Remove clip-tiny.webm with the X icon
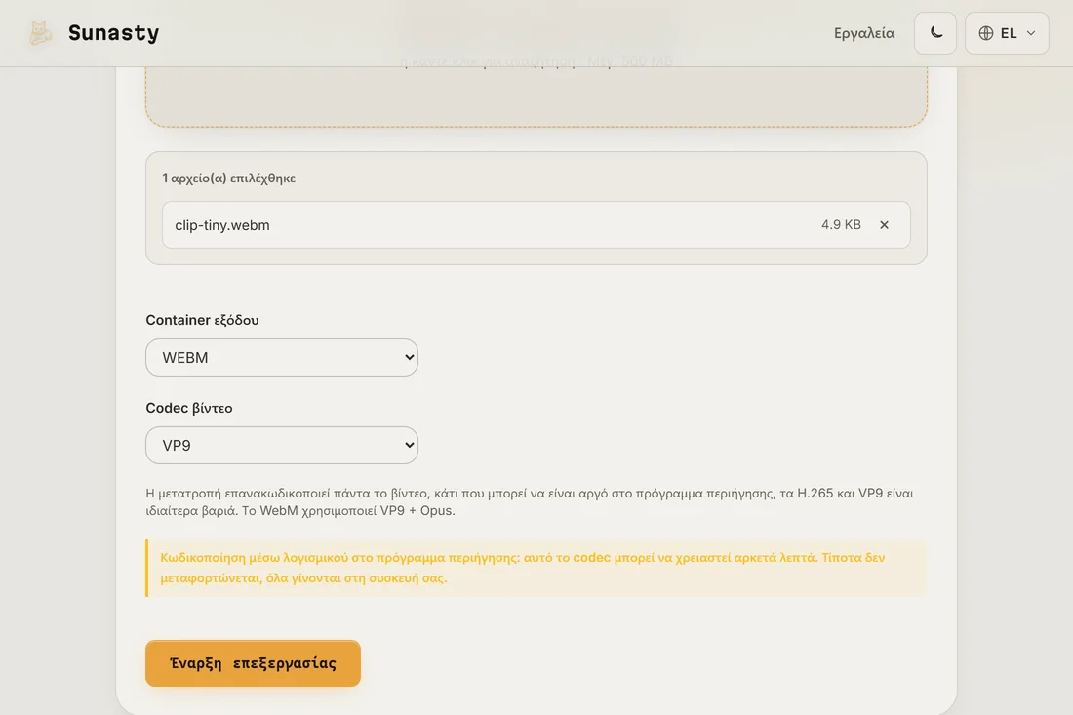 [x=884, y=225]
